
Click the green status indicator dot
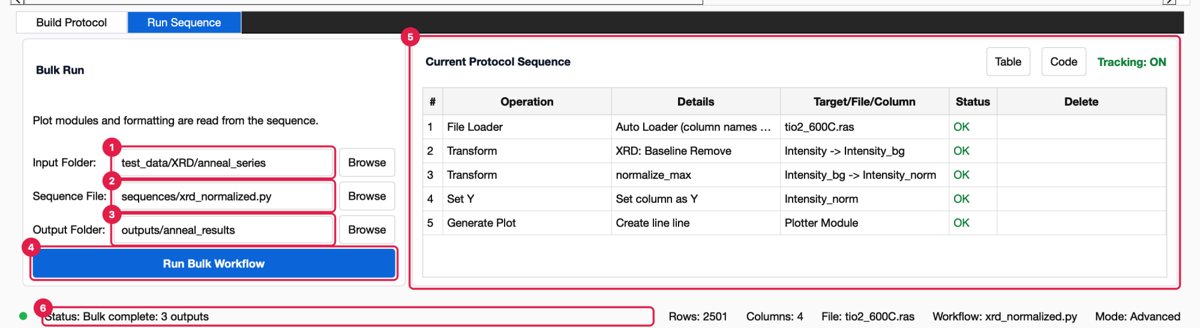[23, 316]
